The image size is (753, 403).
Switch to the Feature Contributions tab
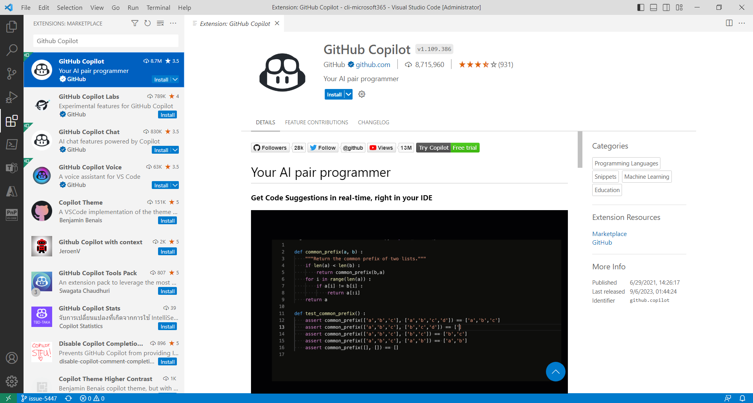[x=316, y=122]
